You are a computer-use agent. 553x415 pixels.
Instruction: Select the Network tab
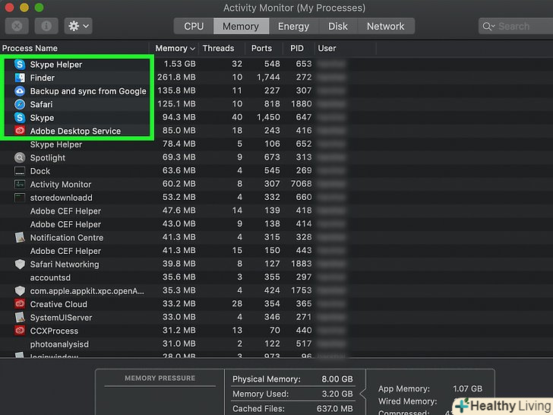click(385, 26)
